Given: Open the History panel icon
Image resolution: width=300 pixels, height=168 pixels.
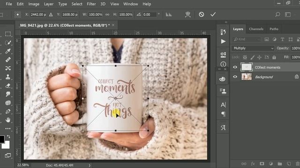Looking at the screenshot, I should [223, 32].
